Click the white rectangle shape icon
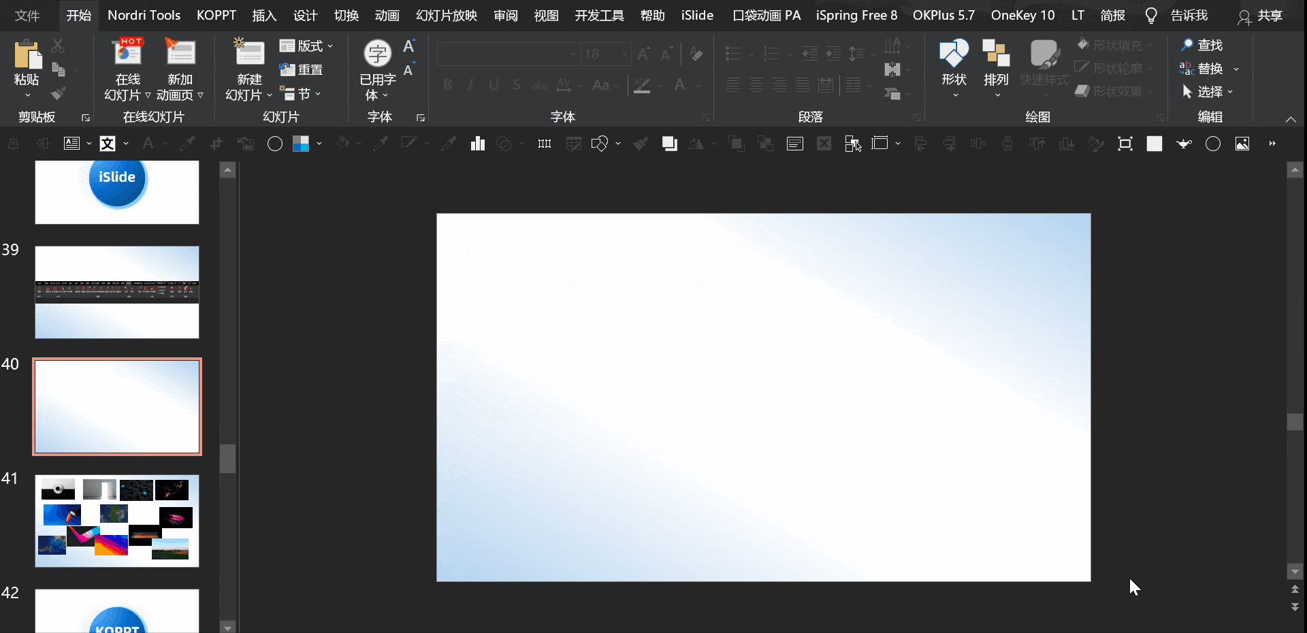Viewport: 1307px width, 633px height. tap(1155, 144)
